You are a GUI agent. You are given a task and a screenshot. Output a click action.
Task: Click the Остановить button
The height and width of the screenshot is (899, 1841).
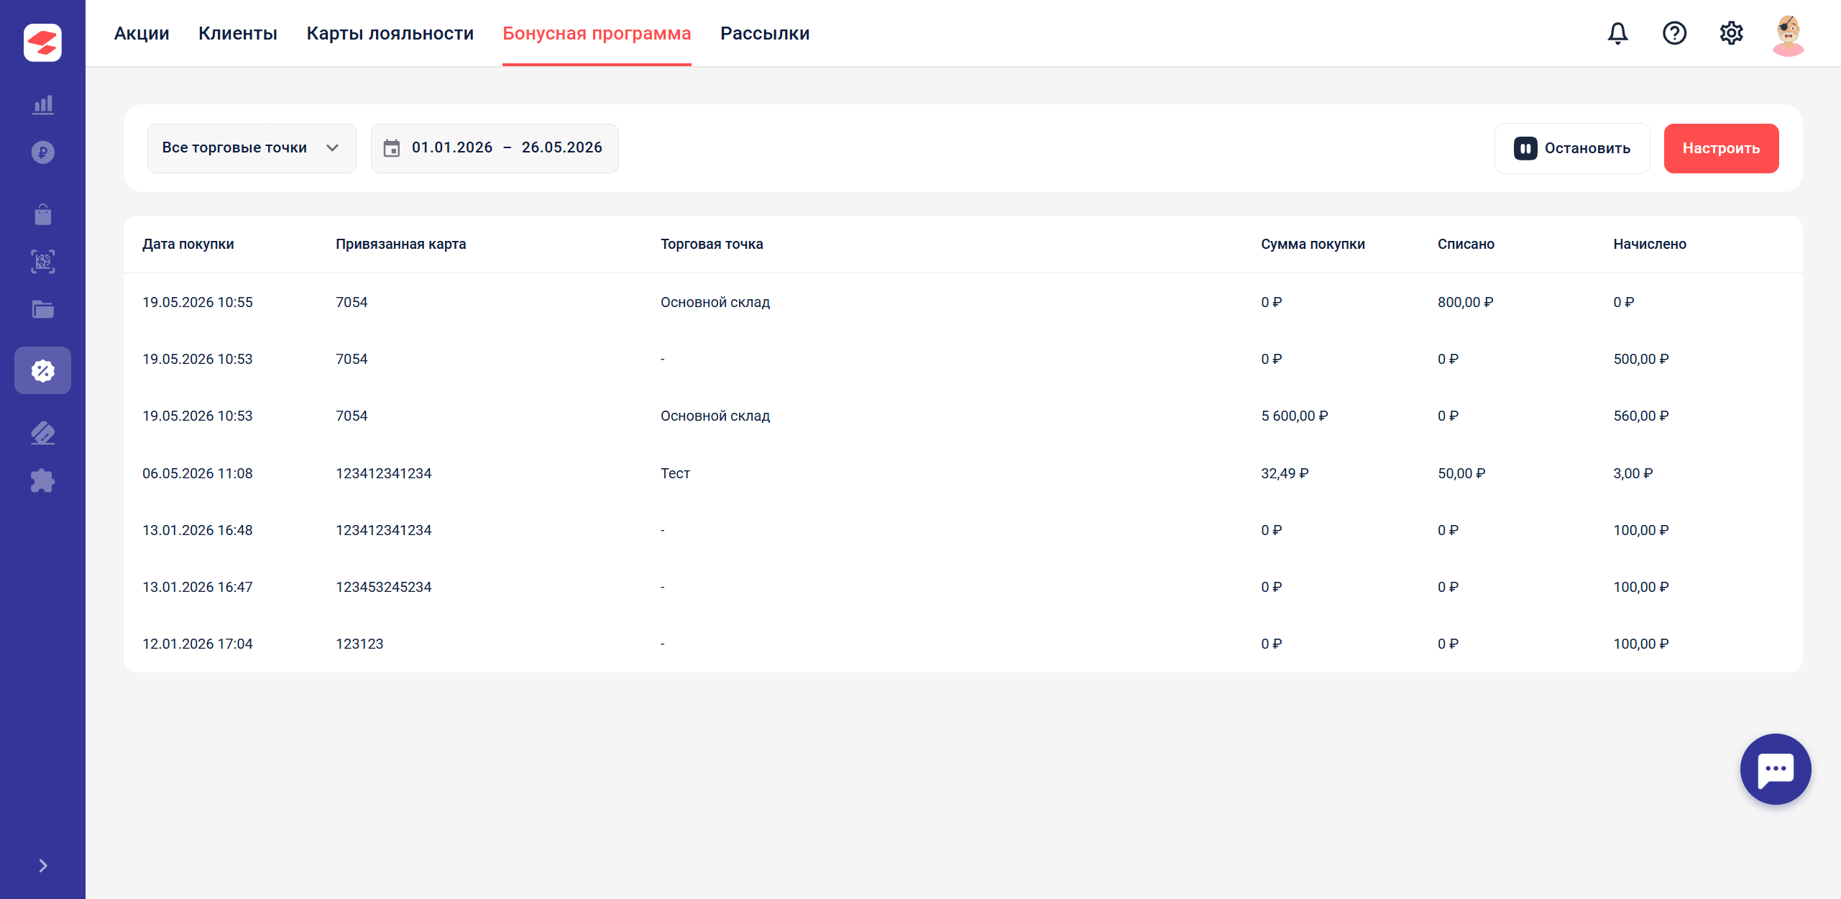tap(1572, 148)
